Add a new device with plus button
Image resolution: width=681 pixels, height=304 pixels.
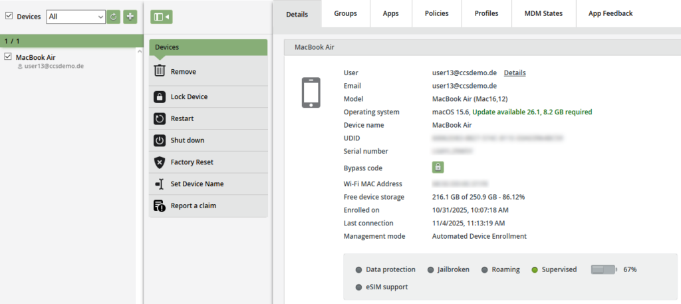[x=130, y=17]
